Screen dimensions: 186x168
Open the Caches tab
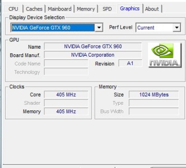coord(34,9)
